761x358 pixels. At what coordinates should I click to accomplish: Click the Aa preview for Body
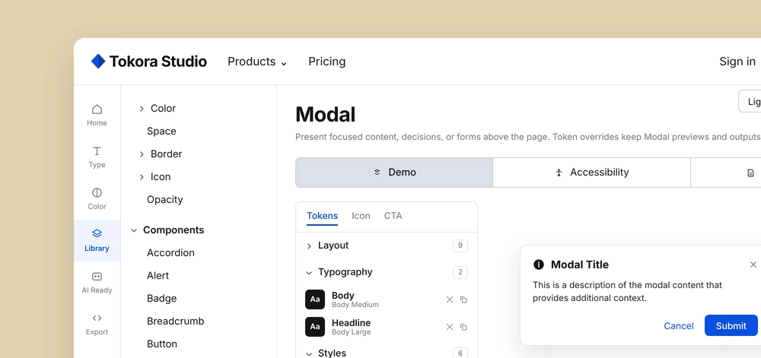pyautogui.click(x=315, y=299)
